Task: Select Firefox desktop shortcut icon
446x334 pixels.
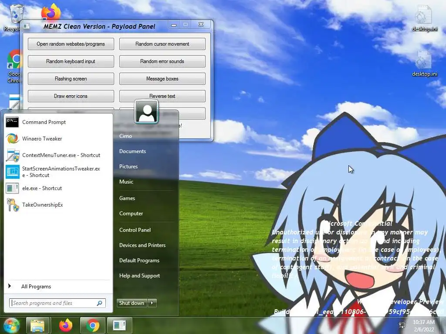Action: pyautogui.click(x=51, y=12)
